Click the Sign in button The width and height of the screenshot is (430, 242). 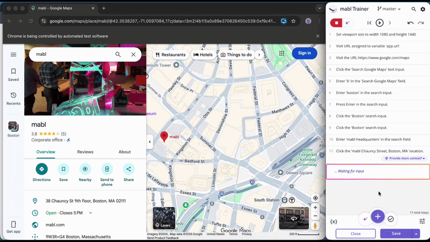click(x=304, y=53)
